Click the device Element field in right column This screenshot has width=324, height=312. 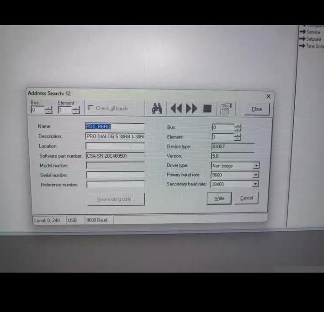(223, 137)
